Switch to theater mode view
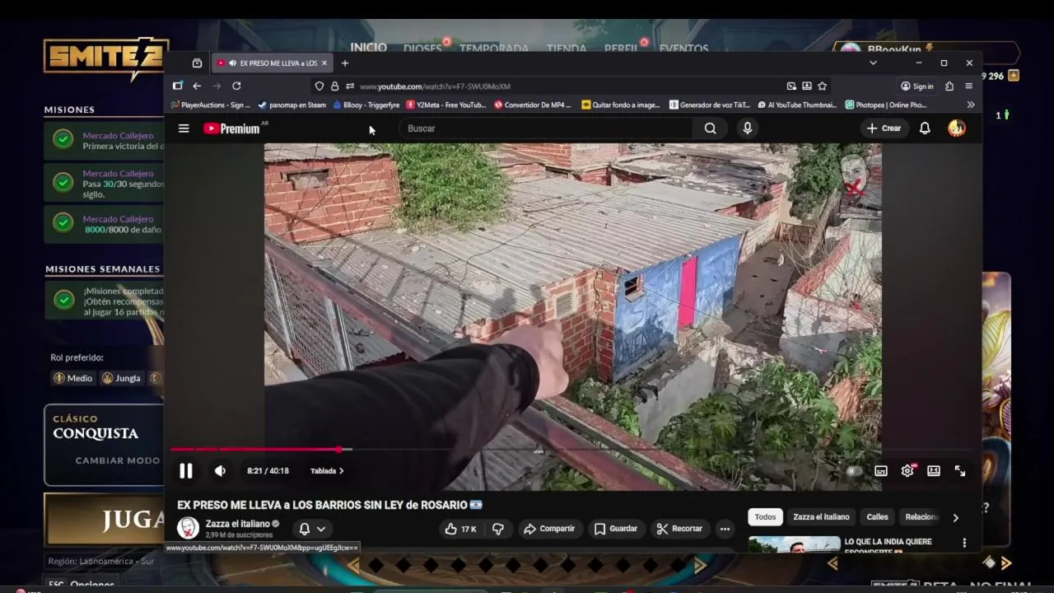 pyautogui.click(x=934, y=471)
